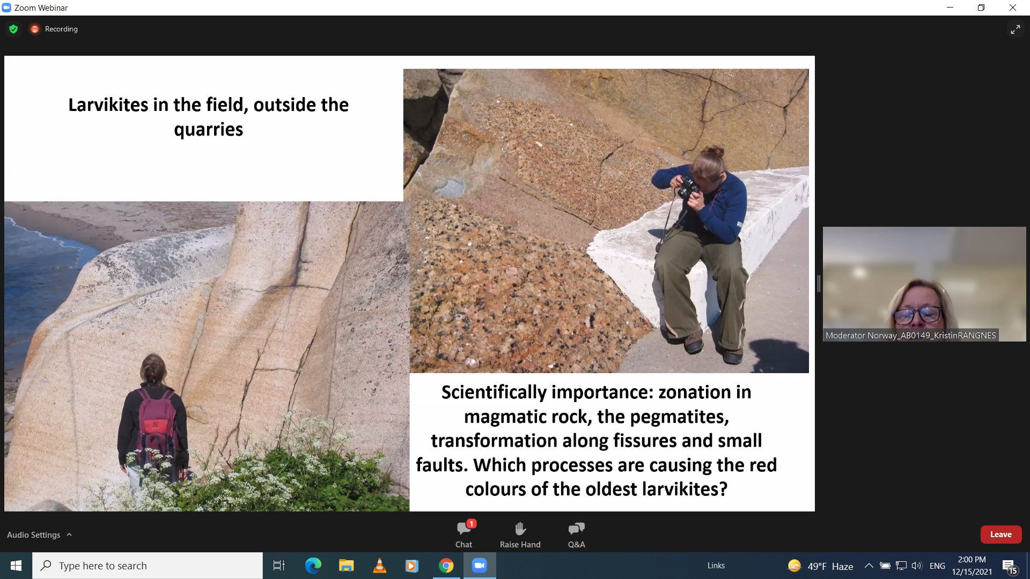Open the Q&A panel
This screenshot has width=1030, height=579.
576,534
